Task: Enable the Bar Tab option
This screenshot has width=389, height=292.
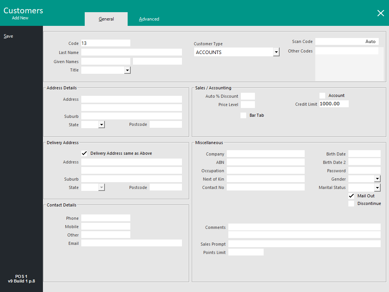Action: tap(243, 115)
